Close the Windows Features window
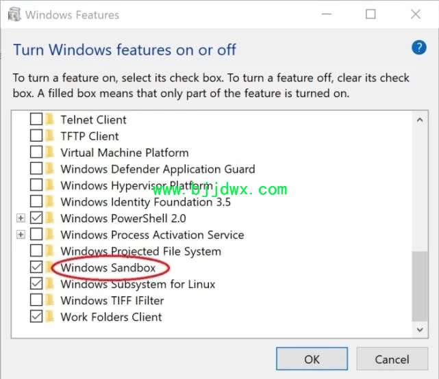Viewport: 439px width, 379px height. click(x=416, y=14)
